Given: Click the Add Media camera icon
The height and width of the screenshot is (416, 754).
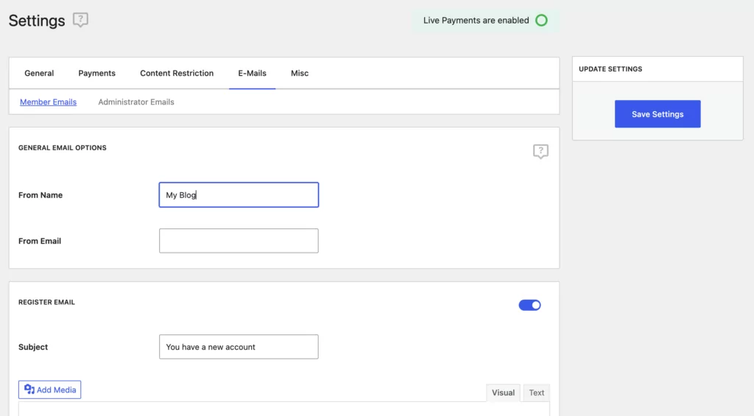Looking at the screenshot, I should pyautogui.click(x=29, y=389).
